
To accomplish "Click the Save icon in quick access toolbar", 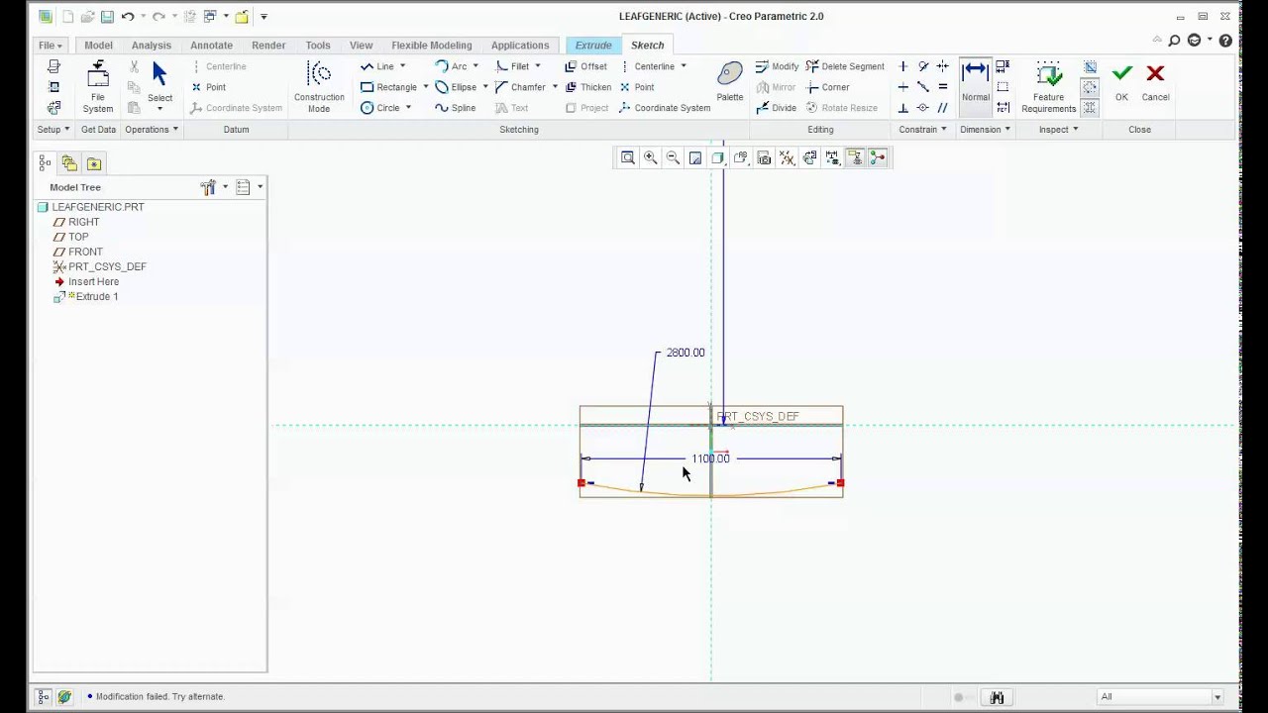I will coord(106,17).
